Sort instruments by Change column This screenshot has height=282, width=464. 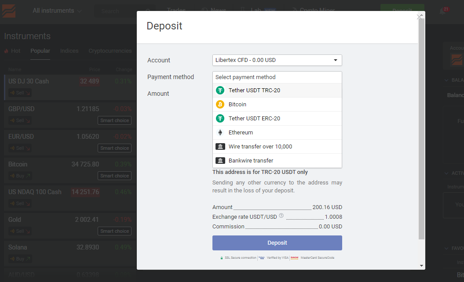124,70
